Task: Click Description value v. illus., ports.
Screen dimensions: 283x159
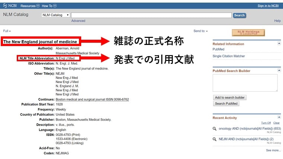Action: click(x=65, y=124)
